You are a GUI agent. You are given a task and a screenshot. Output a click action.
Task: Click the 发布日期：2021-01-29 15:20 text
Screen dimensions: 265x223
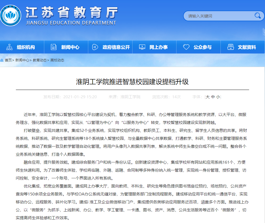70,97
